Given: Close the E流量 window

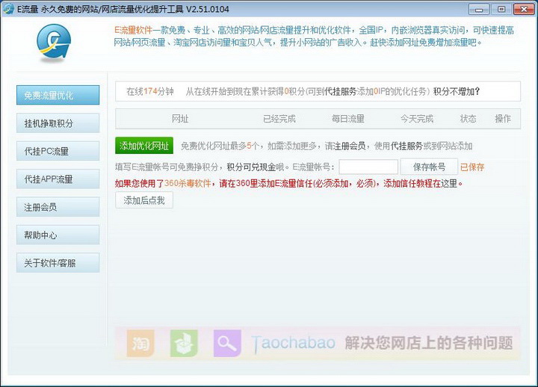Looking at the screenshot, I should (524, 9).
